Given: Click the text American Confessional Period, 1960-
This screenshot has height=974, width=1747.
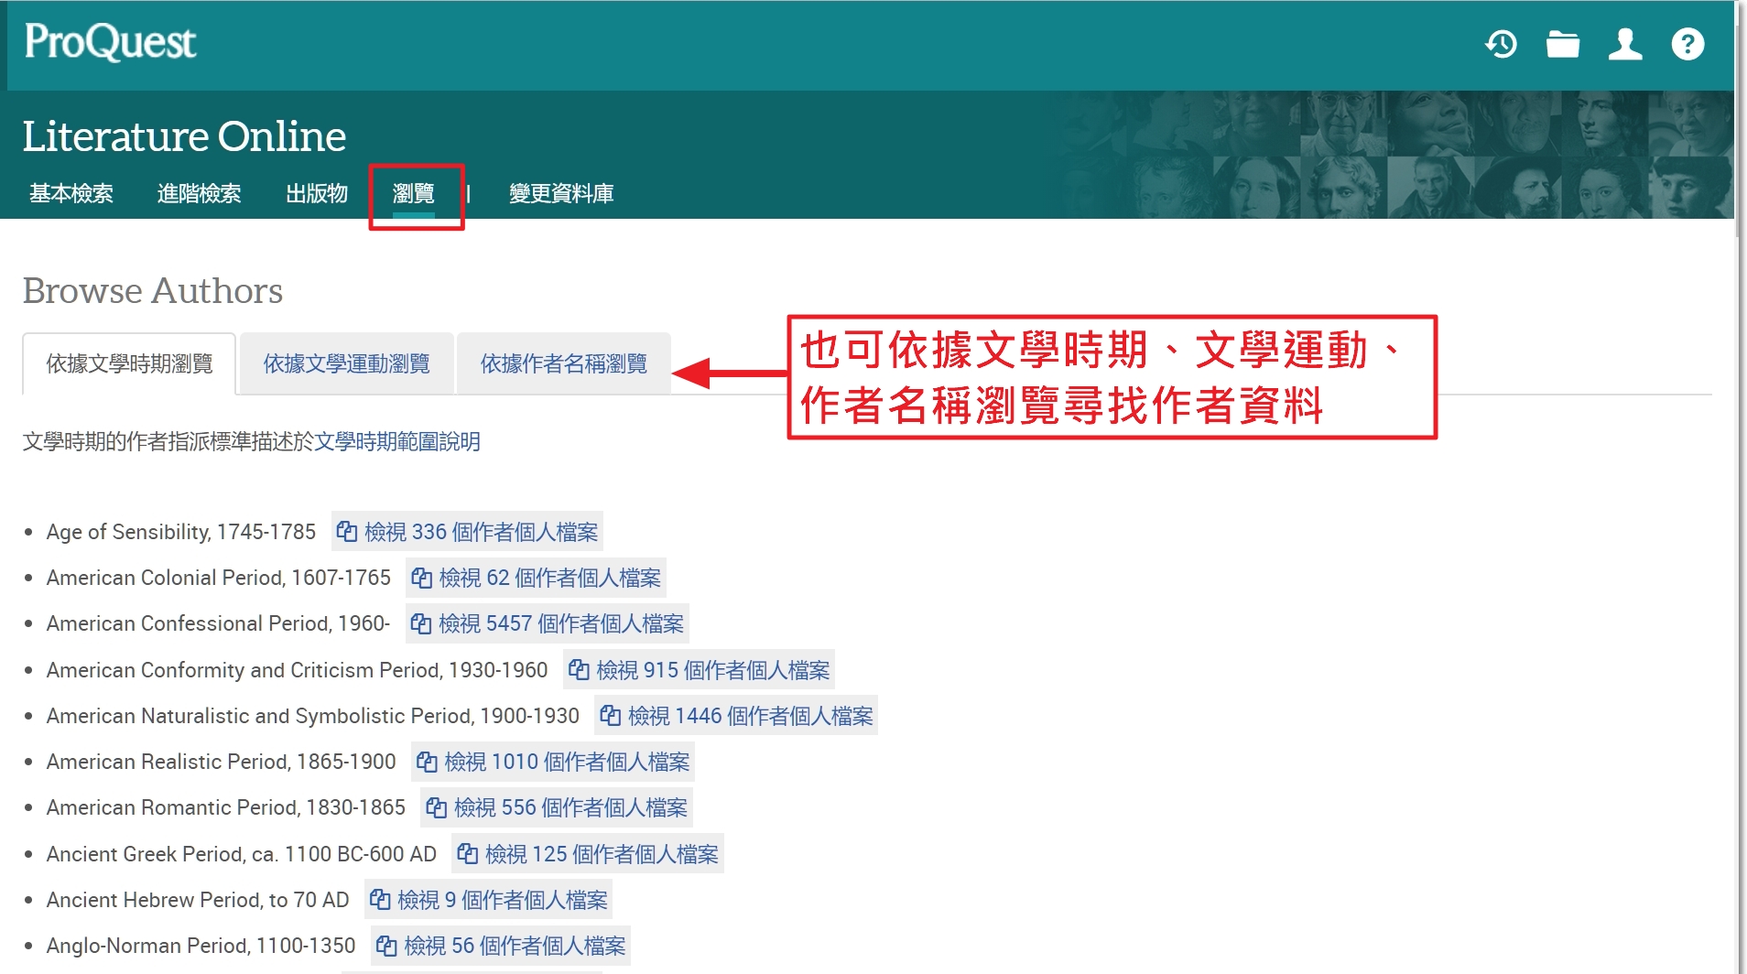Looking at the screenshot, I should pyautogui.click(x=219, y=623).
